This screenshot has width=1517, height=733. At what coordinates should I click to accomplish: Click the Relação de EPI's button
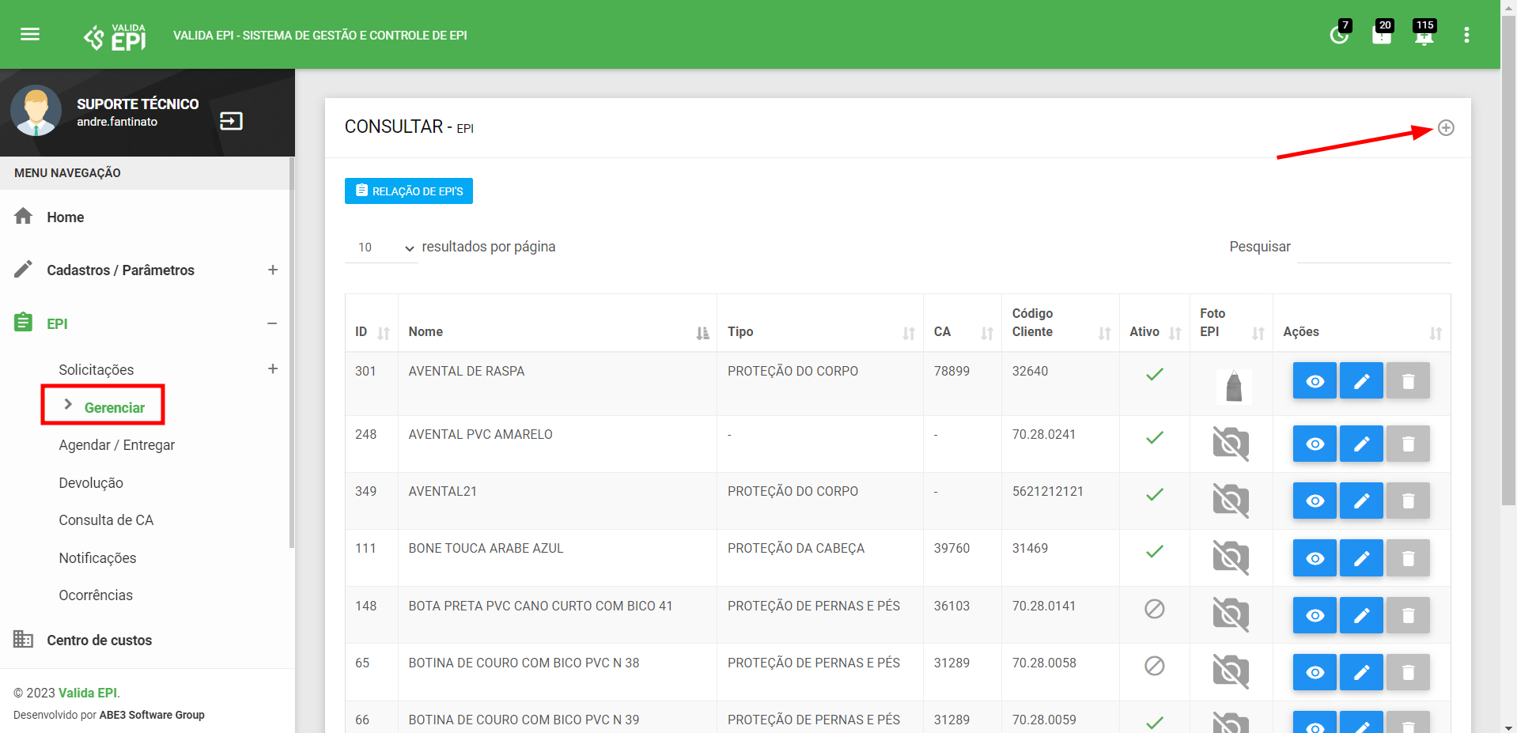tap(408, 191)
